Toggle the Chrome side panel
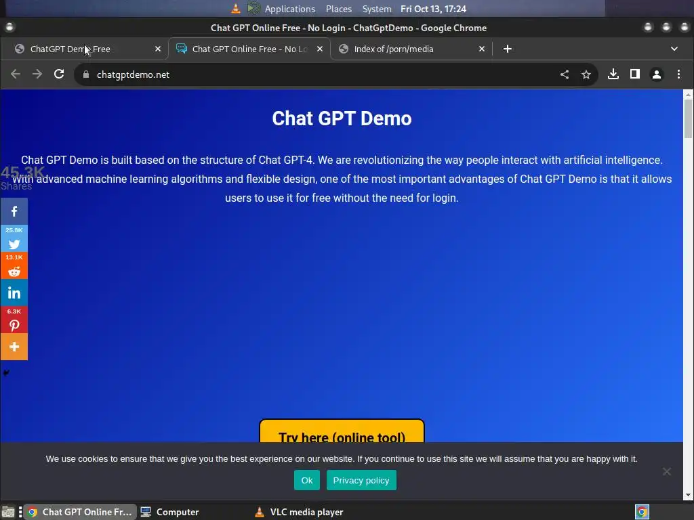This screenshot has height=520, width=694. [634, 74]
